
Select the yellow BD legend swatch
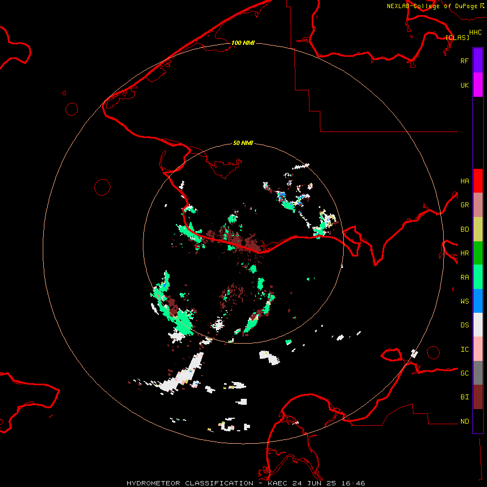coord(478,229)
